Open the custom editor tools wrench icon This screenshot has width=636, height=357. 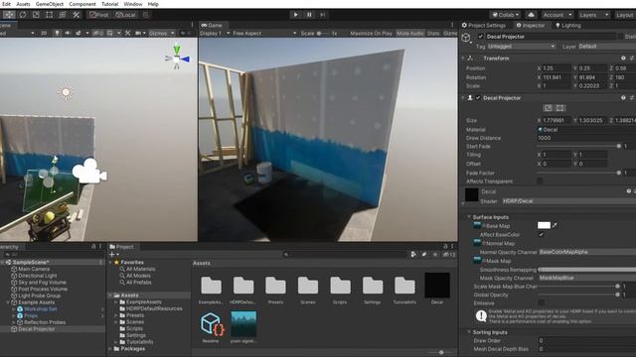pyautogui.click(x=76, y=15)
